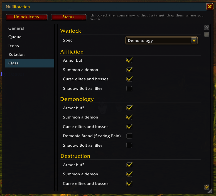The width and height of the screenshot is (216, 196).
Task: Open the Queue settings section
Action: (30, 37)
